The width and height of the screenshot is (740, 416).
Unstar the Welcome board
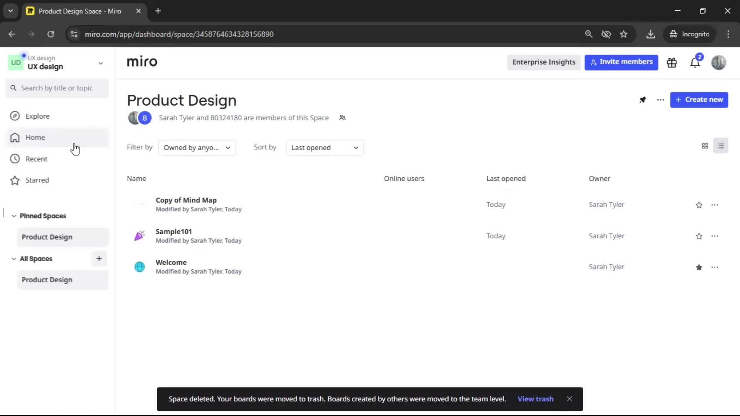tap(699, 267)
